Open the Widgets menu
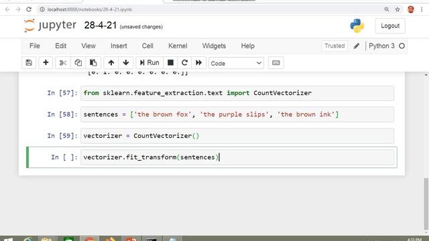The width and height of the screenshot is (429, 241). click(214, 46)
